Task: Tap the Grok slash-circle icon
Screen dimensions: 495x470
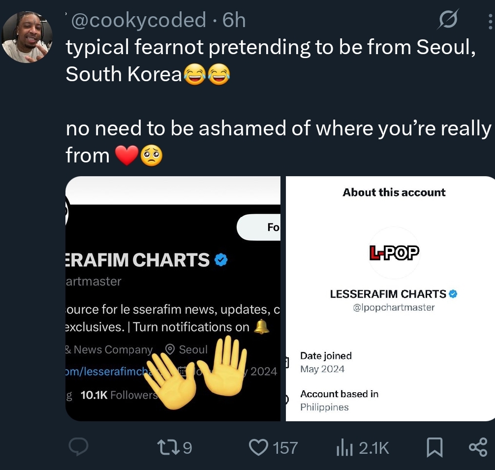Action: click(448, 19)
